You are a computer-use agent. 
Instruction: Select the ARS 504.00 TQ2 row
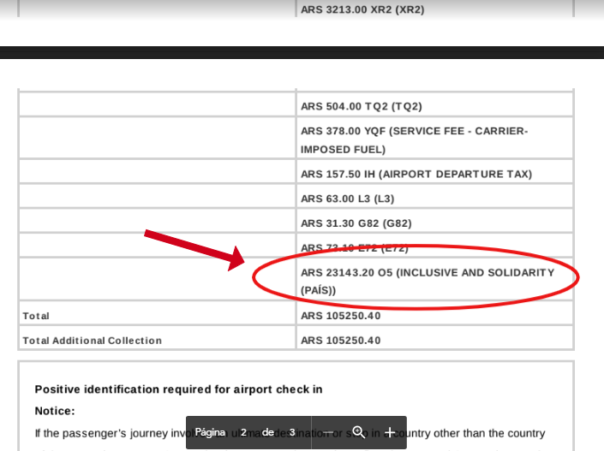tap(361, 106)
